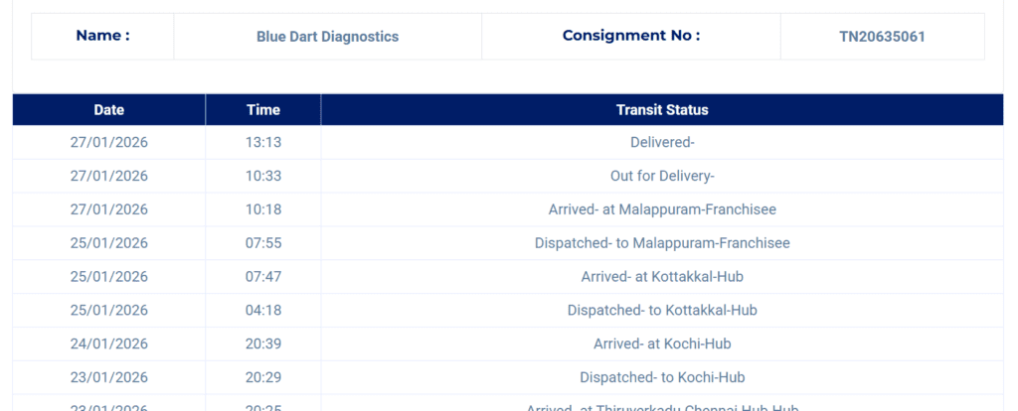
Task: Click the Date column header
Action: 109,110
